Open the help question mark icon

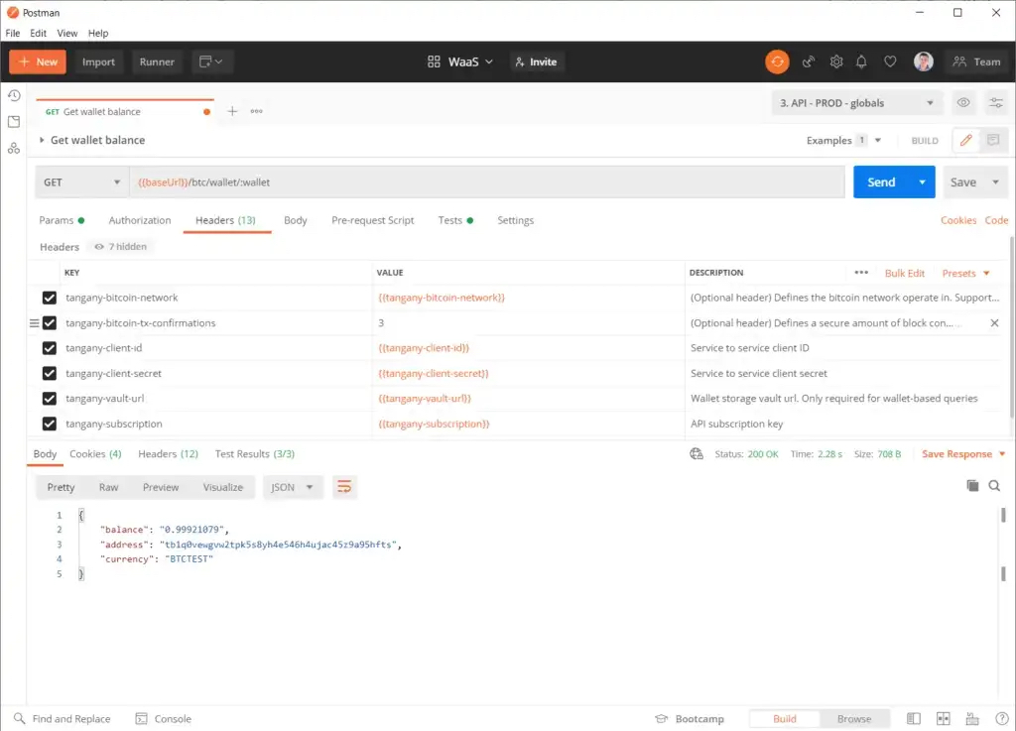(1002, 719)
